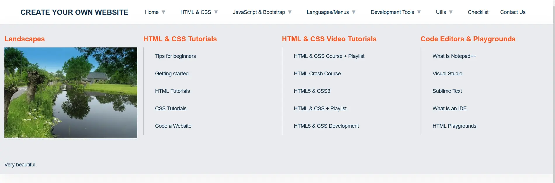This screenshot has height=183, width=555.
Task: Click the Code Editors & Playgrounds heading
Action: coord(468,39)
